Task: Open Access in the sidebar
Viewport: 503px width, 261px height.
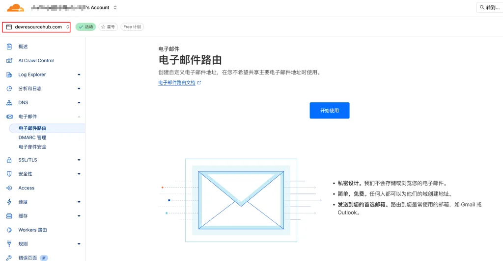Action: tap(27, 188)
